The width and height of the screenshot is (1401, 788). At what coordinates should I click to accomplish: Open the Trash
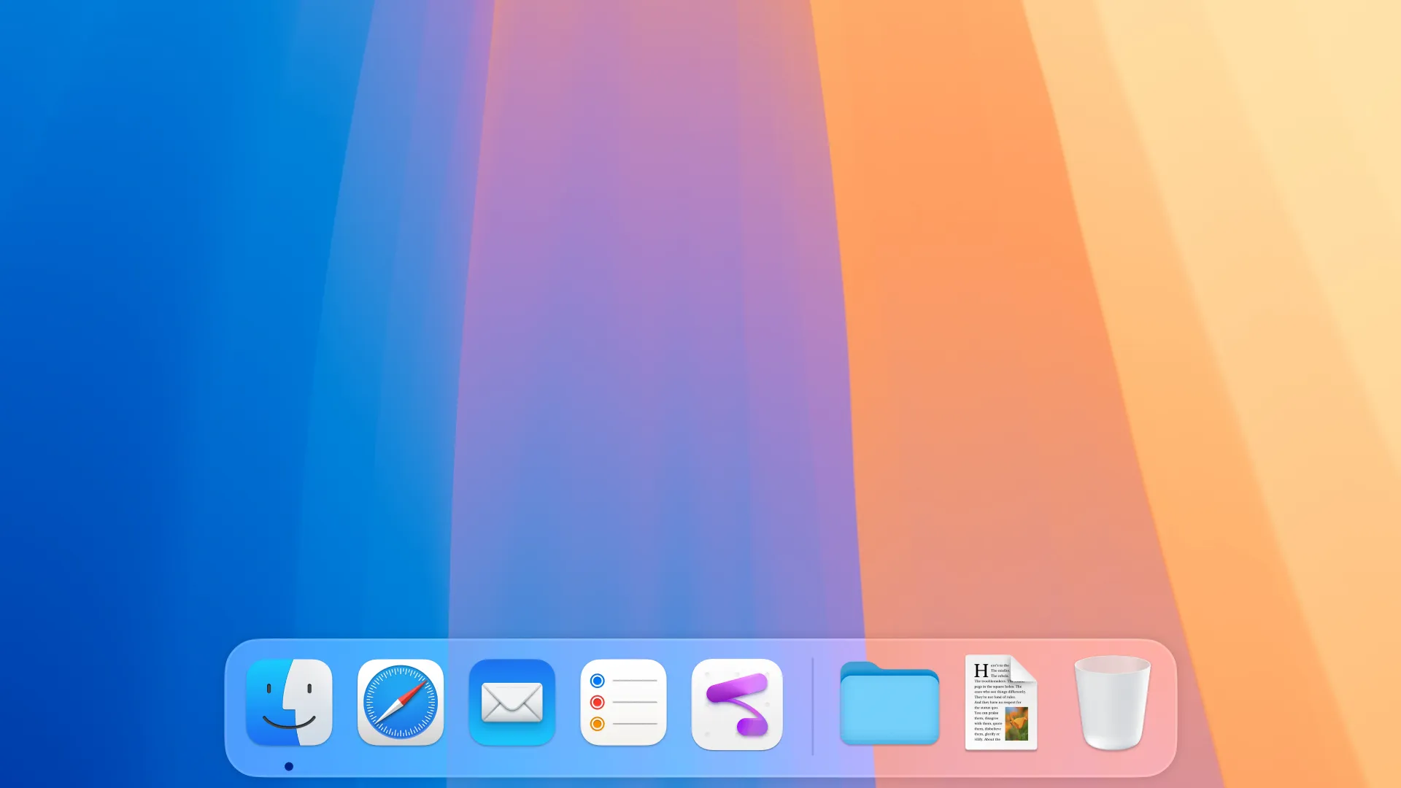[x=1112, y=703]
